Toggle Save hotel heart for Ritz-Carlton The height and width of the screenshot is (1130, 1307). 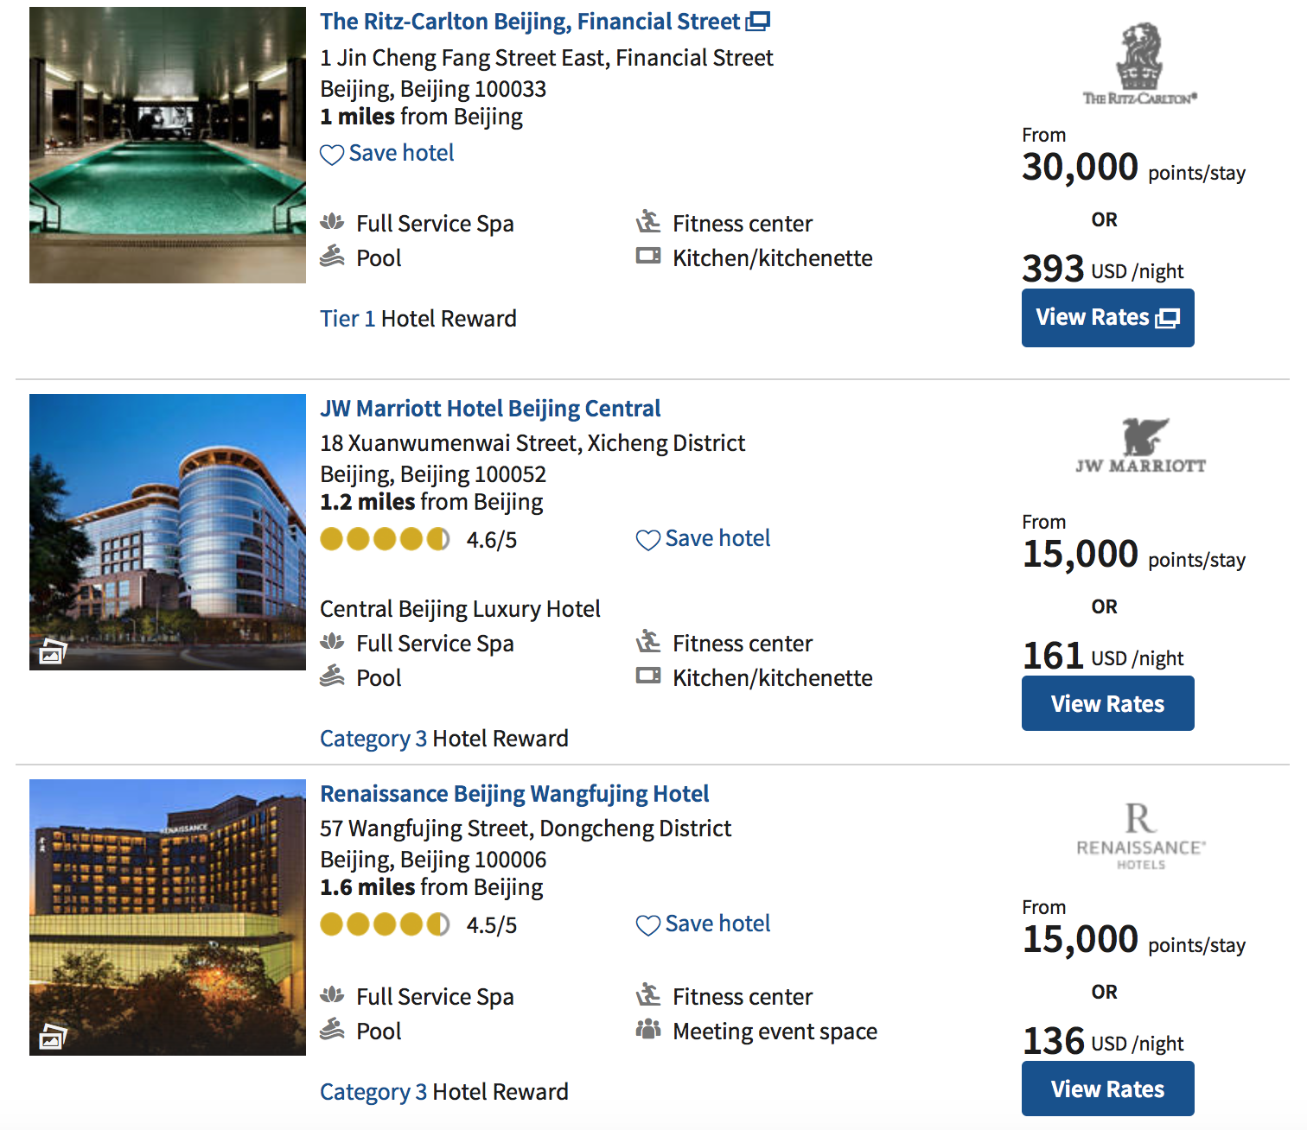[x=332, y=155]
